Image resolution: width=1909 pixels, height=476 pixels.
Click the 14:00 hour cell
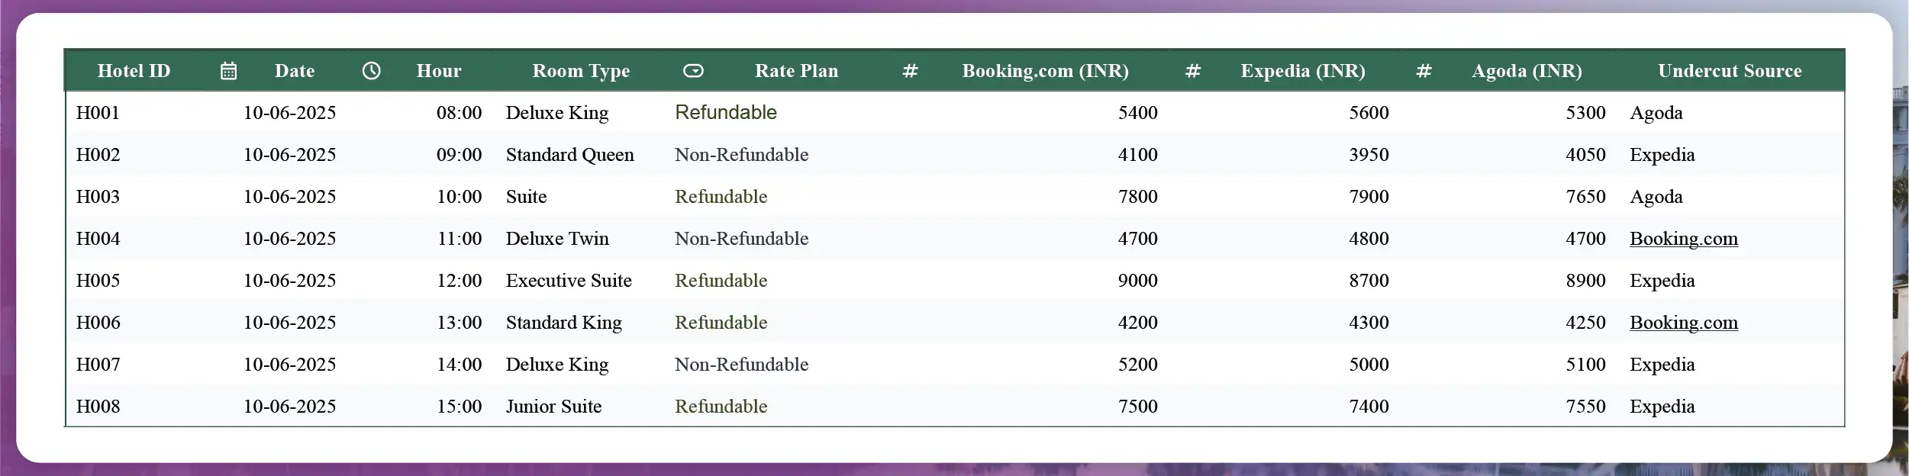[x=459, y=365]
